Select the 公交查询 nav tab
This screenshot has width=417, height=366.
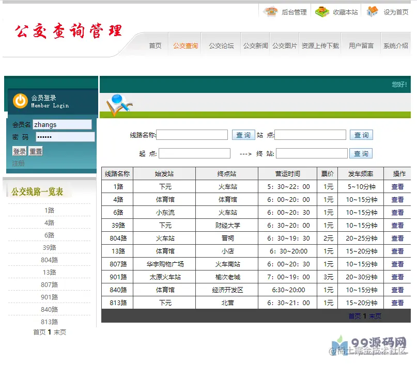click(x=186, y=45)
